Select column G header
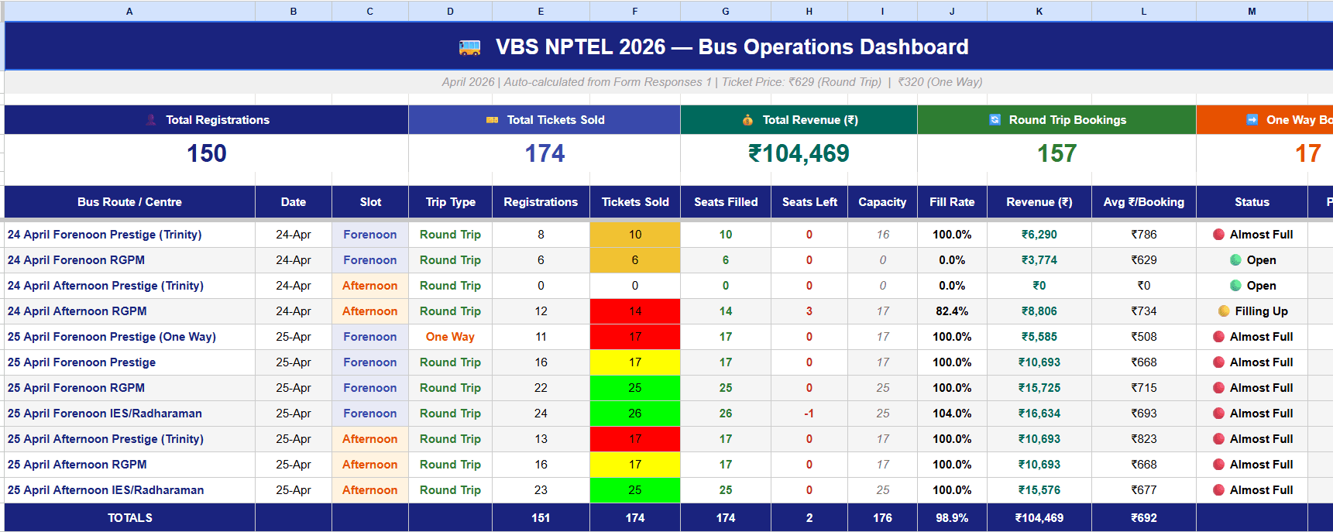 (x=726, y=11)
